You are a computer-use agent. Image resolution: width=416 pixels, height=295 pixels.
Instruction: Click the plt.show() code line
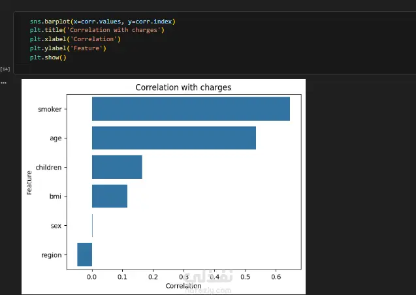pyautogui.click(x=48, y=57)
